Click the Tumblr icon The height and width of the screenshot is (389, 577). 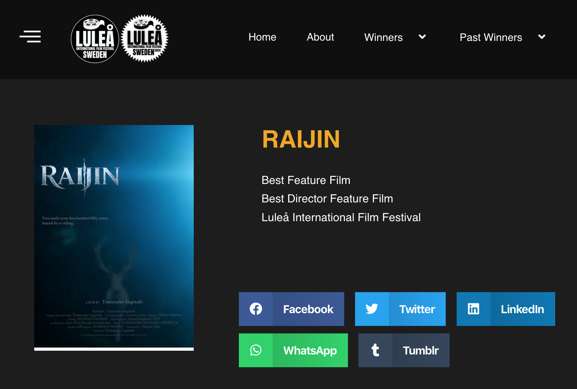(x=375, y=350)
